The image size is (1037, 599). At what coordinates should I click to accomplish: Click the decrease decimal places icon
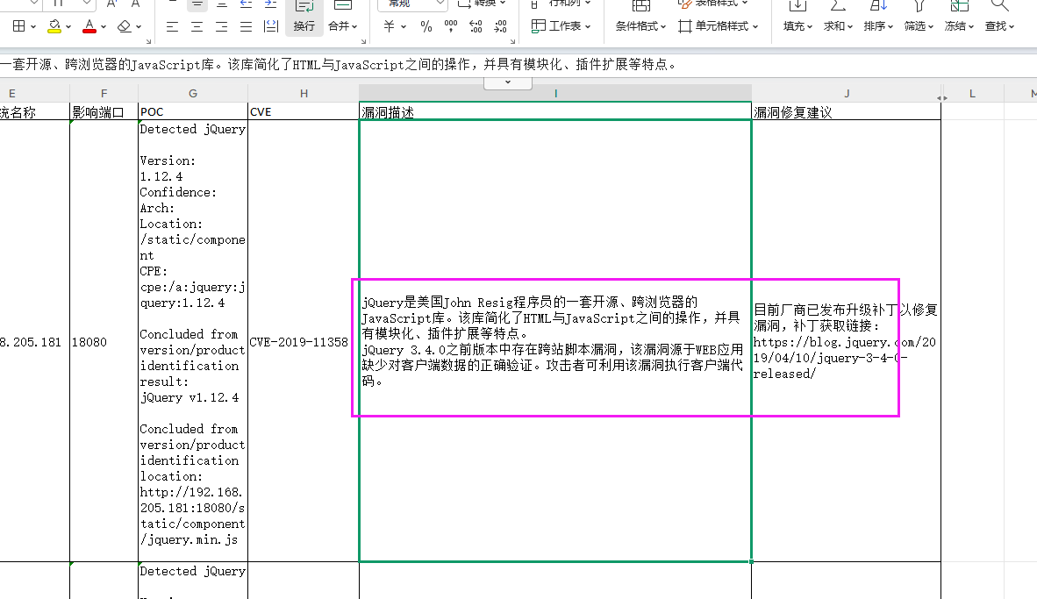(501, 26)
